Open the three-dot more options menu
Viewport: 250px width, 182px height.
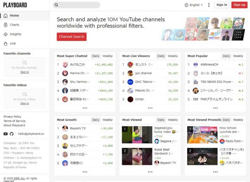coord(209,5)
